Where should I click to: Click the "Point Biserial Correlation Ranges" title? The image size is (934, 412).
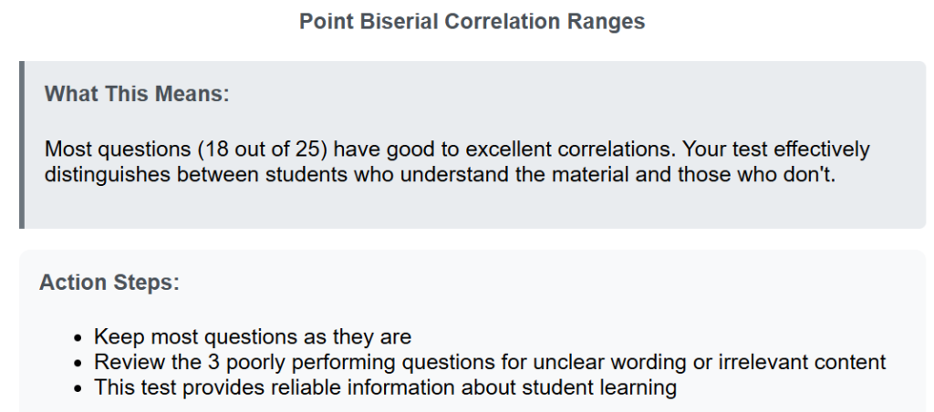tap(472, 22)
